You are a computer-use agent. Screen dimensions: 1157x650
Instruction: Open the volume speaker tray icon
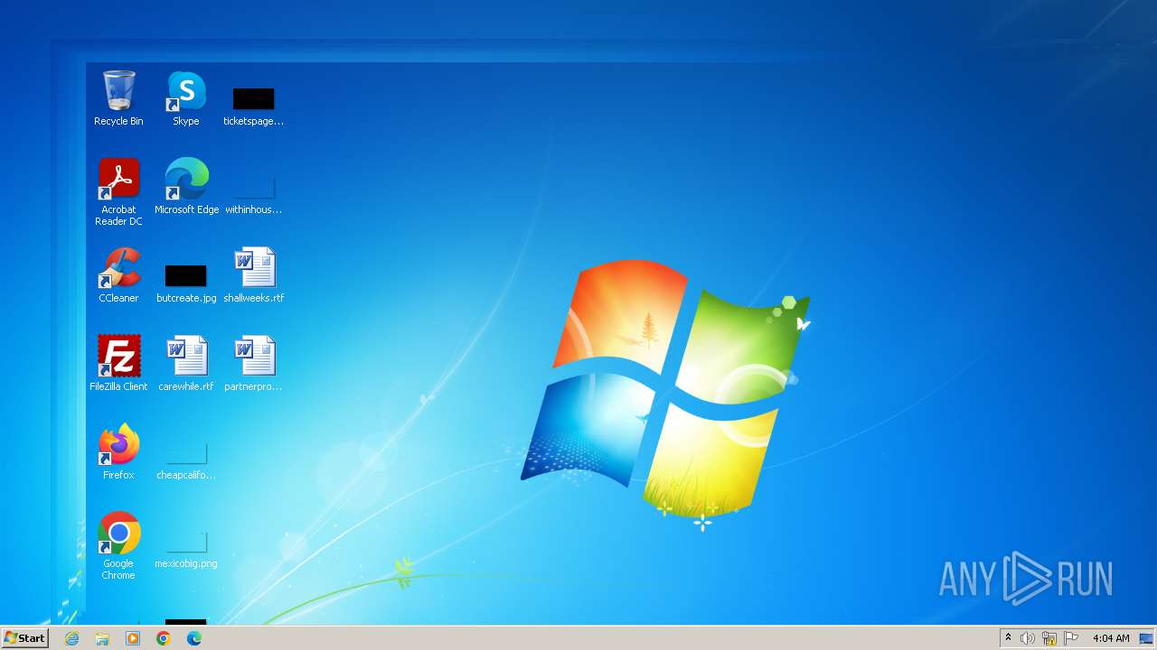pyautogui.click(x=1028, y=638)
